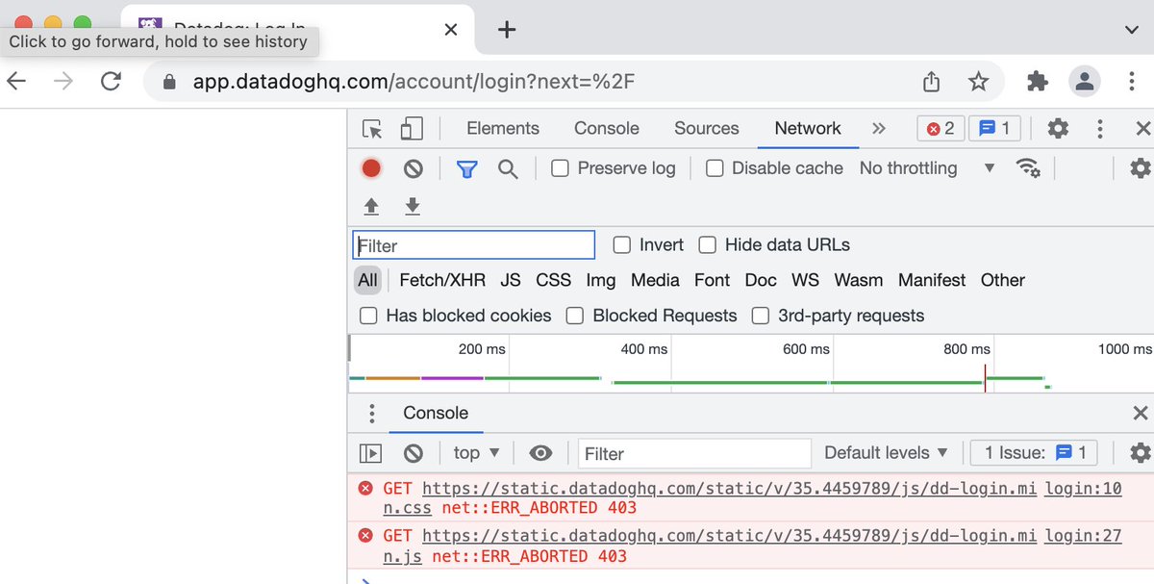Open DevTools customize three-dot menu
The image size is (1154, 584).
[x=1100, y=129]
